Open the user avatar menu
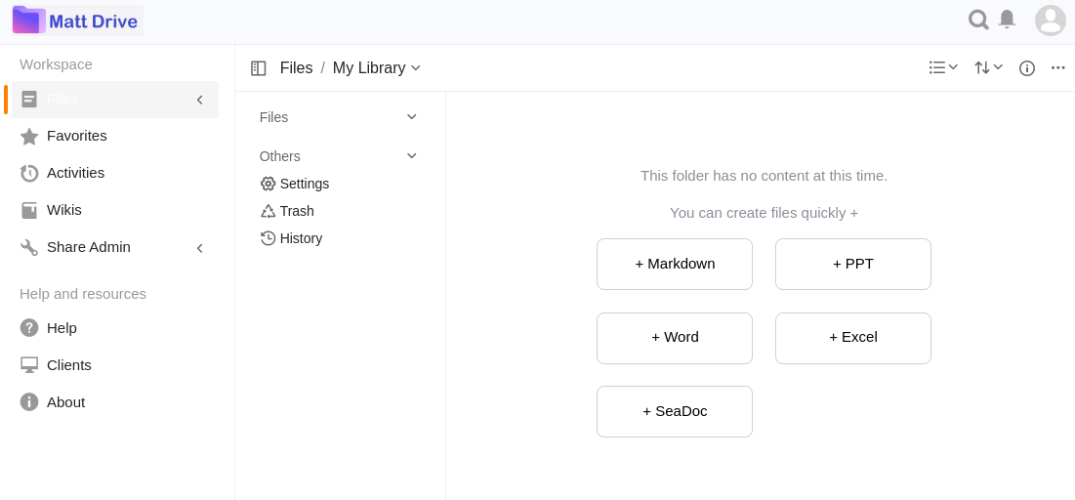The height and width of the screenshot is (500, 1075). [x=1051, y=21]
